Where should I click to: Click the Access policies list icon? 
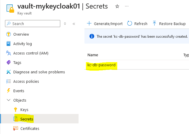click(x=8, y=81)
